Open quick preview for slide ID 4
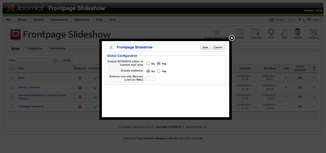Image resolution: width=326 pixels, height=153 pixels. (x=300, y=78)
